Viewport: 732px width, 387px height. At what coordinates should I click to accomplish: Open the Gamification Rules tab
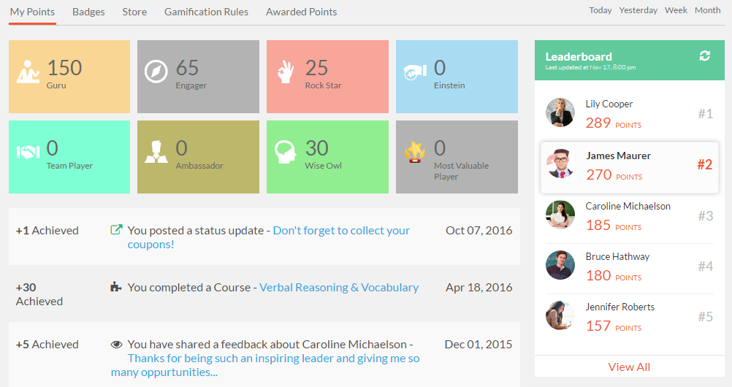(206, 12)
